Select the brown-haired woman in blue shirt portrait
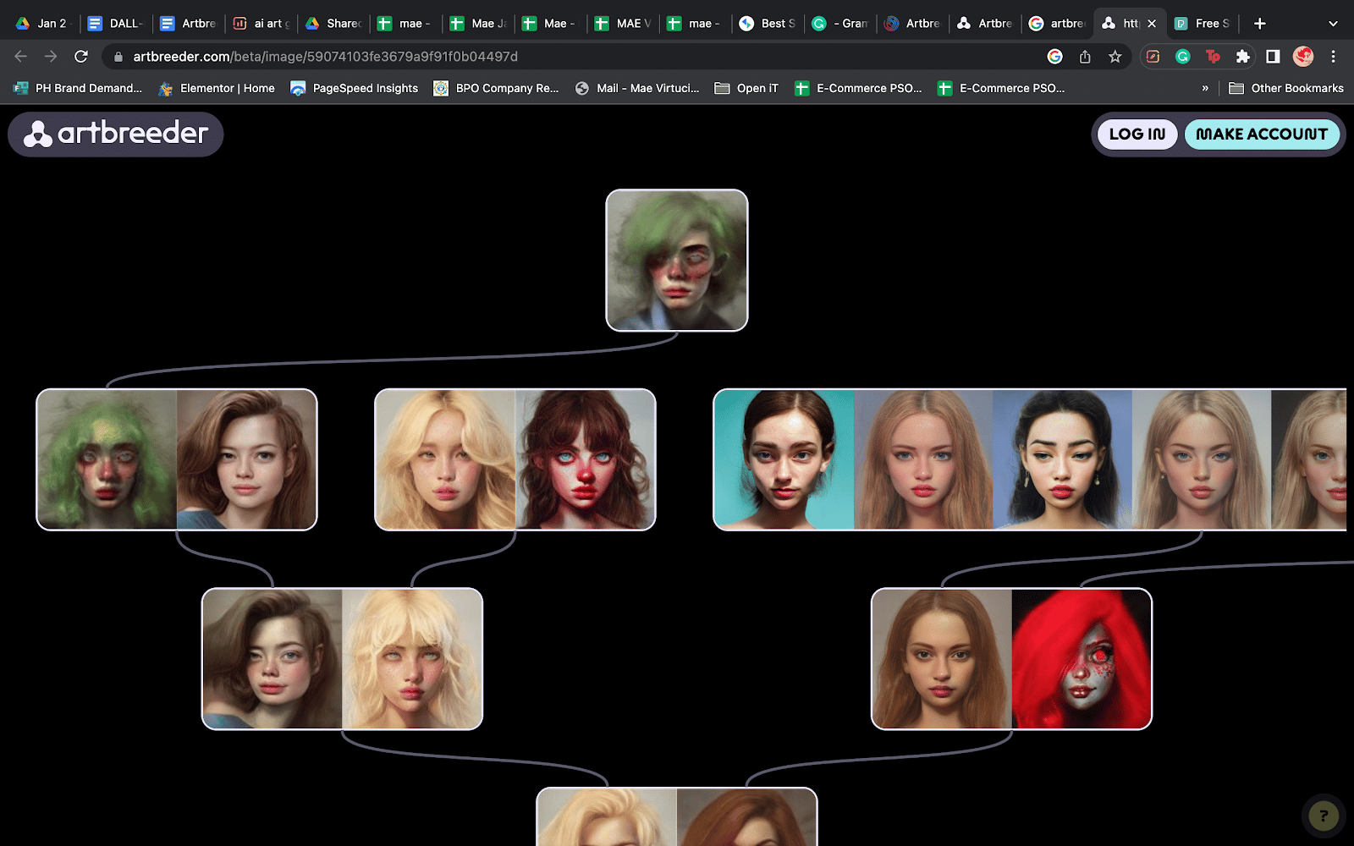 pos(246,459)
